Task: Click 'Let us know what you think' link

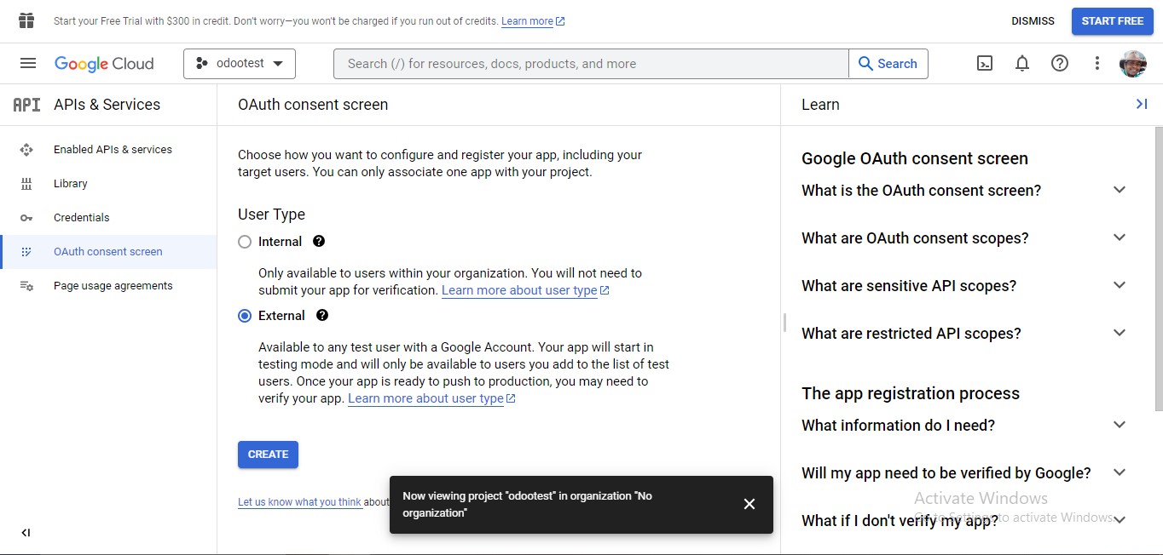Action: click(299, 502)
